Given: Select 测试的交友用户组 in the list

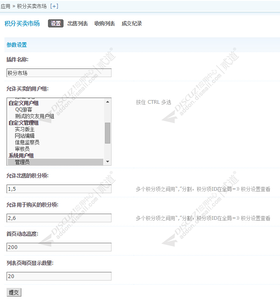Looking at the screenshot, I should point(34,116).
